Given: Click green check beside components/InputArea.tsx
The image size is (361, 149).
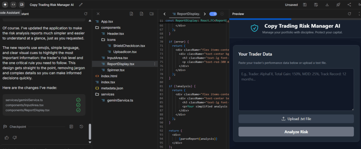Looking at the screenshot, I should (x=78, y=105).
